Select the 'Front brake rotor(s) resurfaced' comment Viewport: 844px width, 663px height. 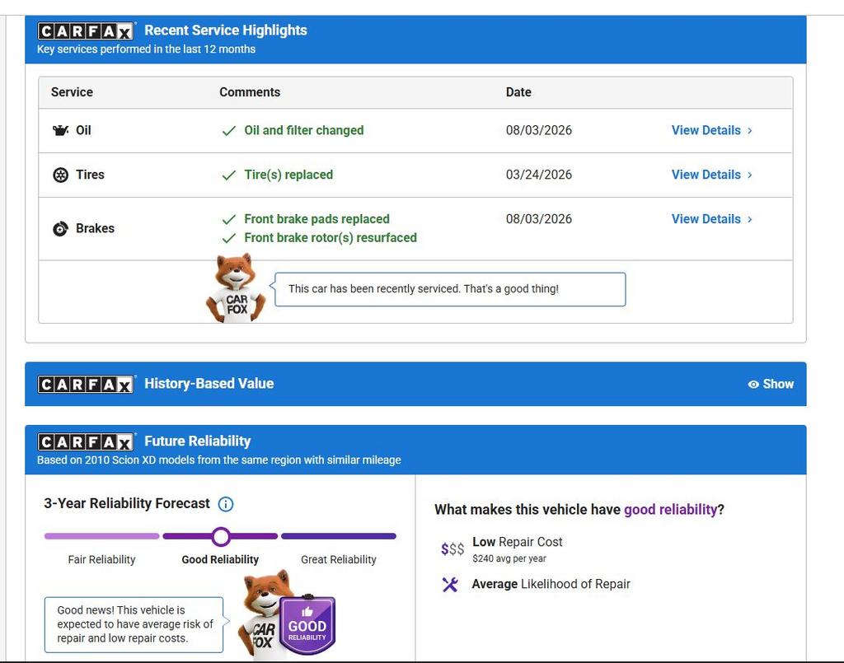tap(331, 238)
